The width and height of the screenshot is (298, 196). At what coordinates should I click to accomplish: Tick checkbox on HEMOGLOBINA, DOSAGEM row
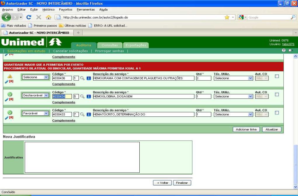(277, 94)
